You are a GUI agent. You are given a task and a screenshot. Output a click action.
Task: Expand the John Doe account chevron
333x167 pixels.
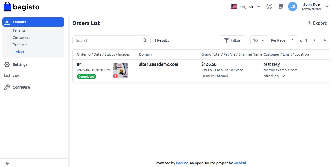point(327,7)
